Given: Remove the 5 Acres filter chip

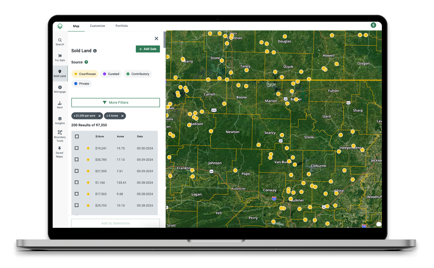Looking at the screenshot, I should (x=123, y=116).
